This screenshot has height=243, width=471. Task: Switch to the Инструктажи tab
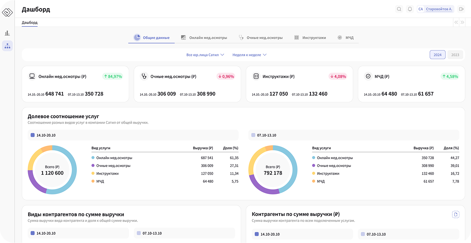point(310,38)
